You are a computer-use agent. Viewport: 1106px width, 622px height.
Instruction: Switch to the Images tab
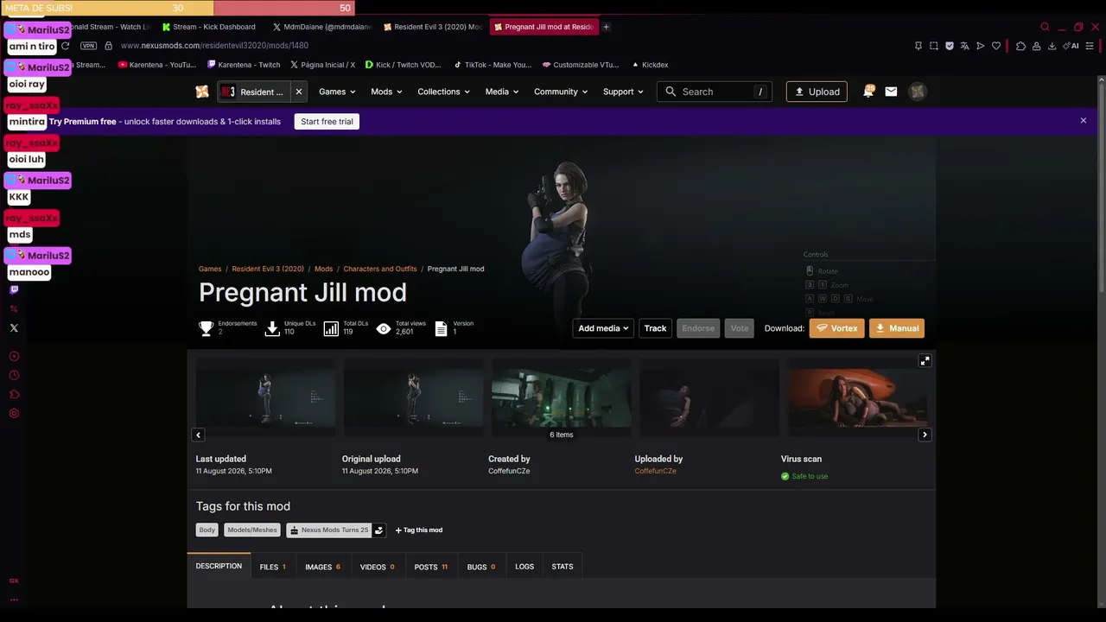(322, 567)
